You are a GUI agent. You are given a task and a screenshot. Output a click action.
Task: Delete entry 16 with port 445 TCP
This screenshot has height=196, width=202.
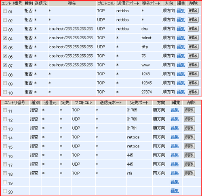tap(189, 155)
